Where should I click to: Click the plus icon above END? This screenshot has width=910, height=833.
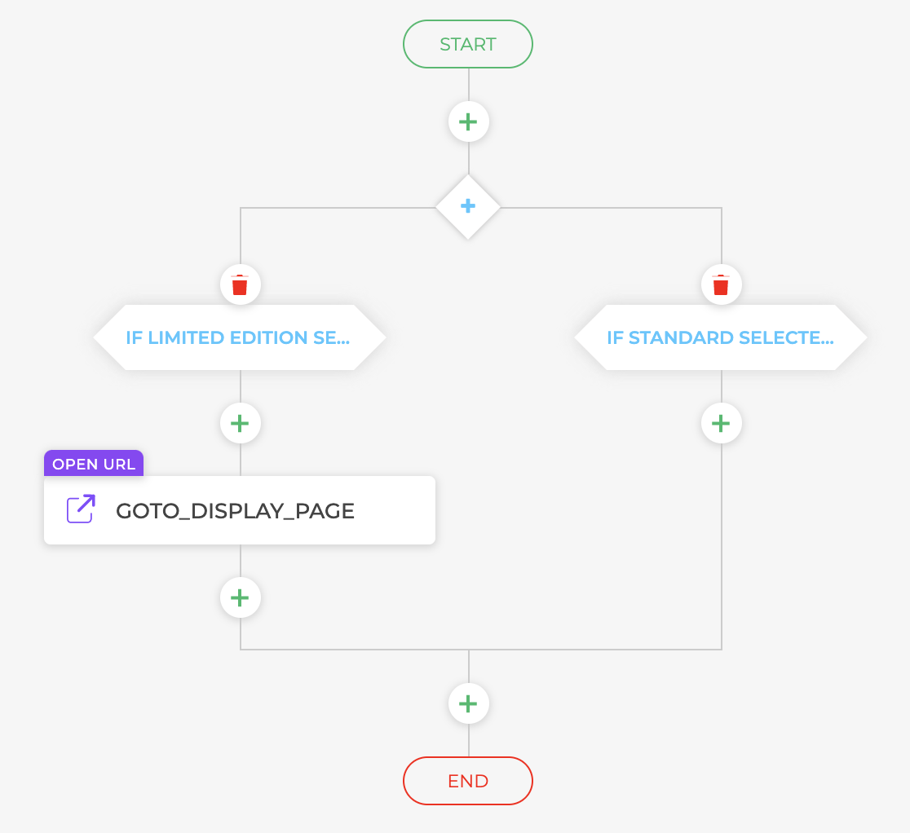coord(468,703)
